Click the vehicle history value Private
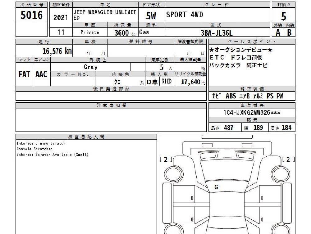The height and width of the screenshot is (234, 311). pos(90,32)
